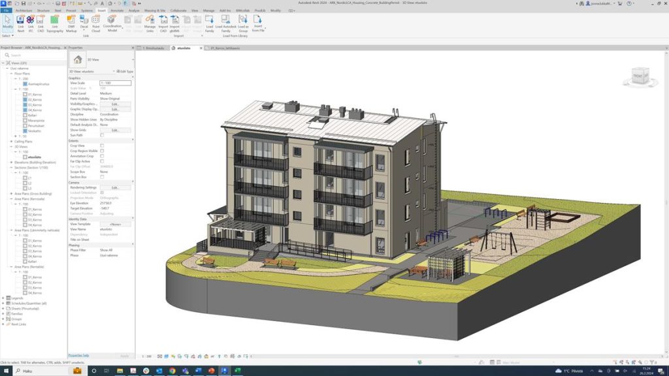Click Load Autodesk Family icon
669x376 pixels.
pyautogui.click(x=225, y=23)
